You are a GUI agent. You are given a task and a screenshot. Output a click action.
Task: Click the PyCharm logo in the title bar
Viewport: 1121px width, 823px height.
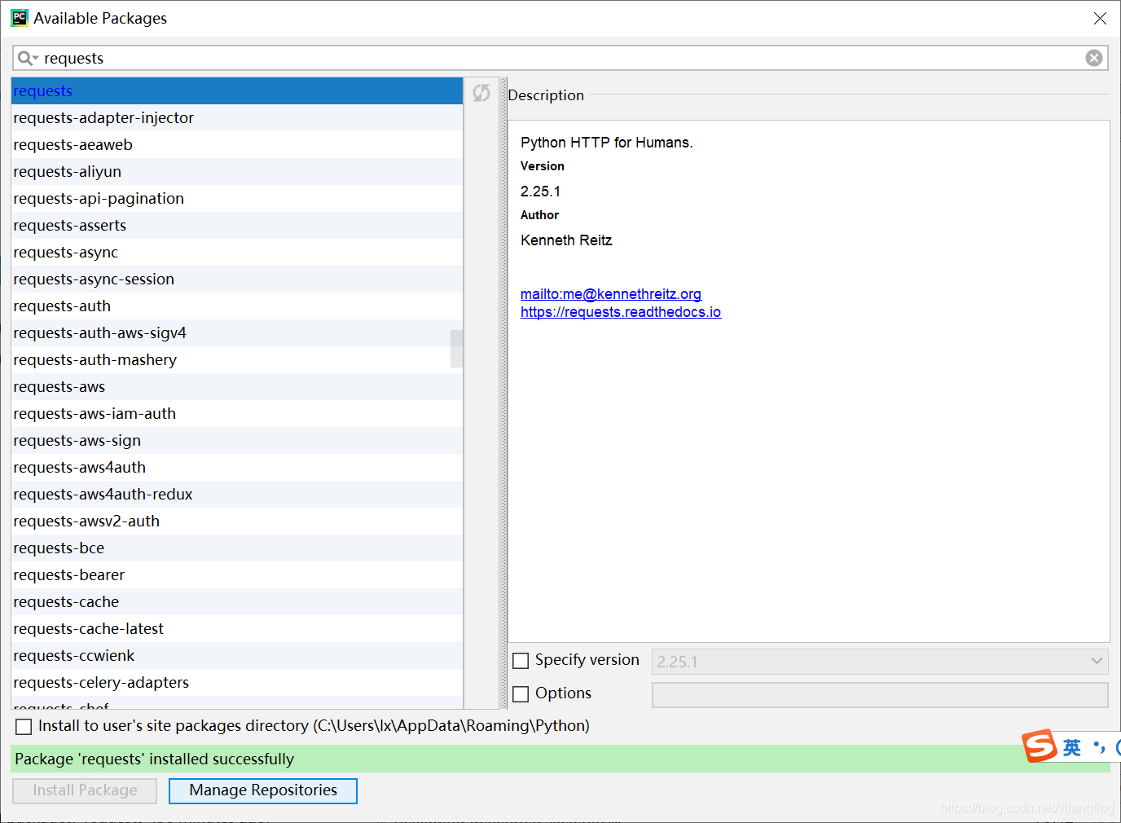tap(20, 18)
